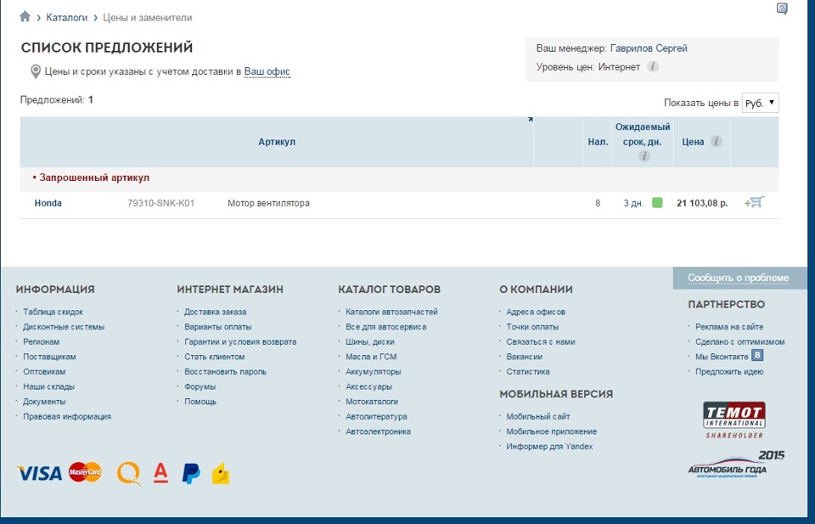Open Оптовикам footer link
815x524 pixels.
click(44, 372)
